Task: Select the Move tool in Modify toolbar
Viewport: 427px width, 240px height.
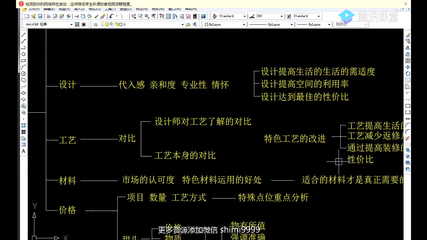Action: point(408,67)
